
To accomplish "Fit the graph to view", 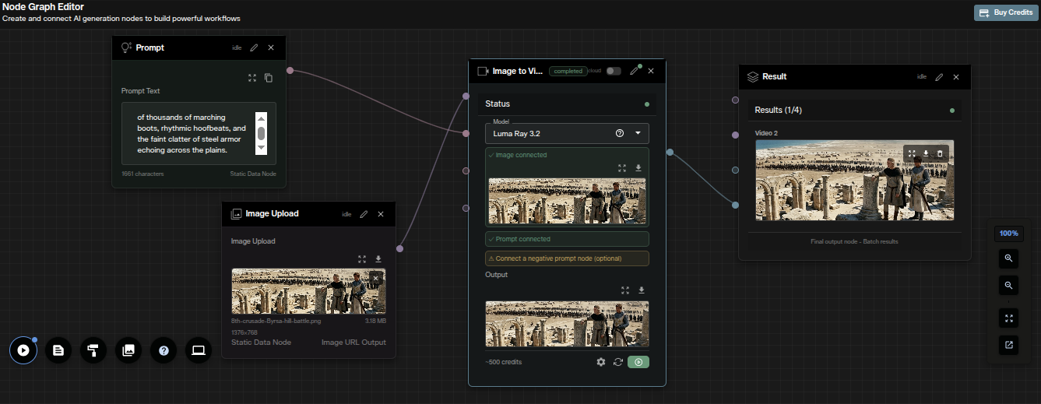I will point(1008,318).
